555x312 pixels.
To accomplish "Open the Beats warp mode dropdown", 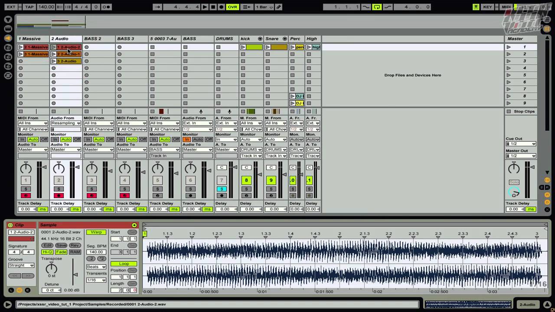I will [96, 267].
